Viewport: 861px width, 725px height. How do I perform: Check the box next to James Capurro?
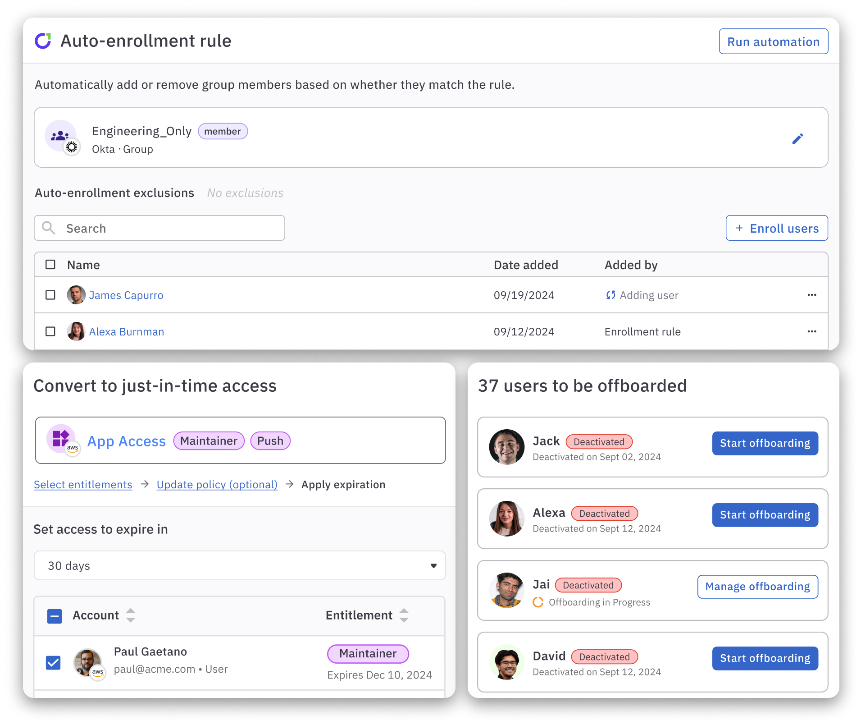click(50, 295)
